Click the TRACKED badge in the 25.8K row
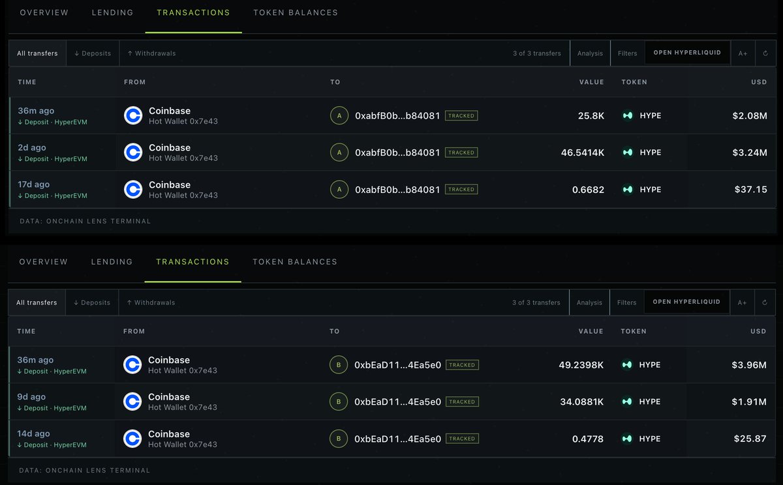The image size is (783, 485). pyautogui.click(x=461, y=115)
